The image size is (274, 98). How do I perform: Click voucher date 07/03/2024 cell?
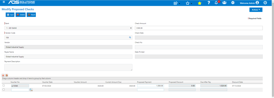(47, 86)
